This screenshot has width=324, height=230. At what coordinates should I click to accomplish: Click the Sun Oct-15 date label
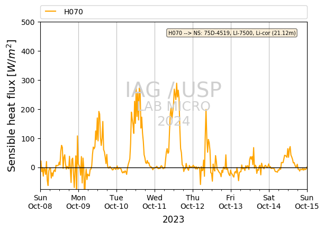pyautogui.click(x=307, y=202)
